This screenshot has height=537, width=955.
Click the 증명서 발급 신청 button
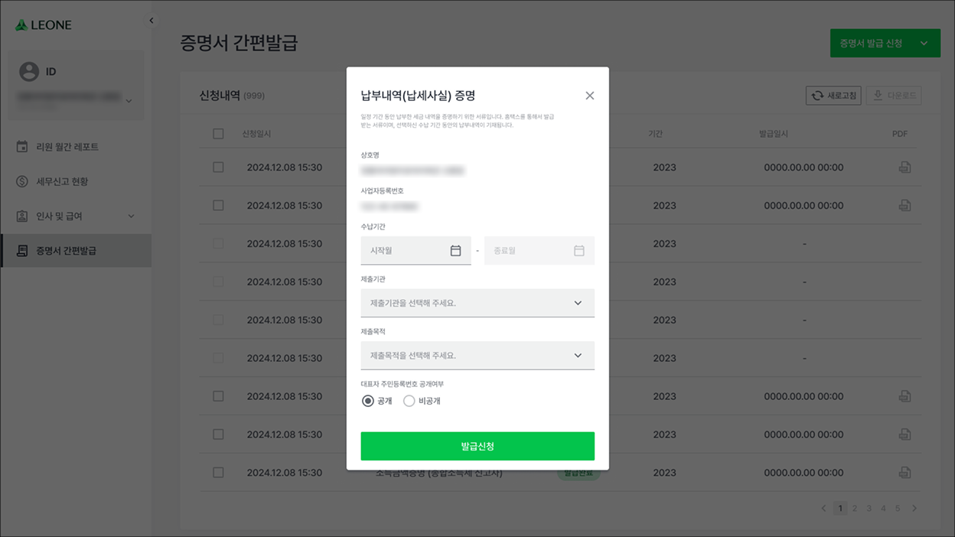(x=871, y=44)
